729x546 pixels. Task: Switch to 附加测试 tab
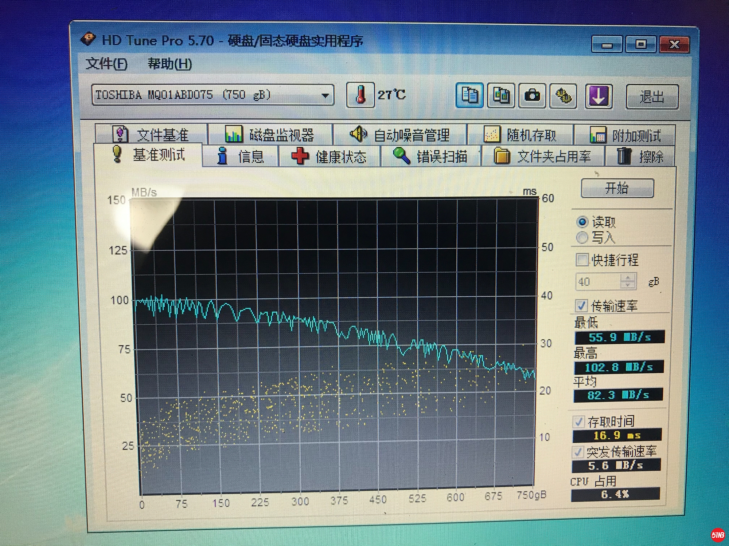(625, 136)
